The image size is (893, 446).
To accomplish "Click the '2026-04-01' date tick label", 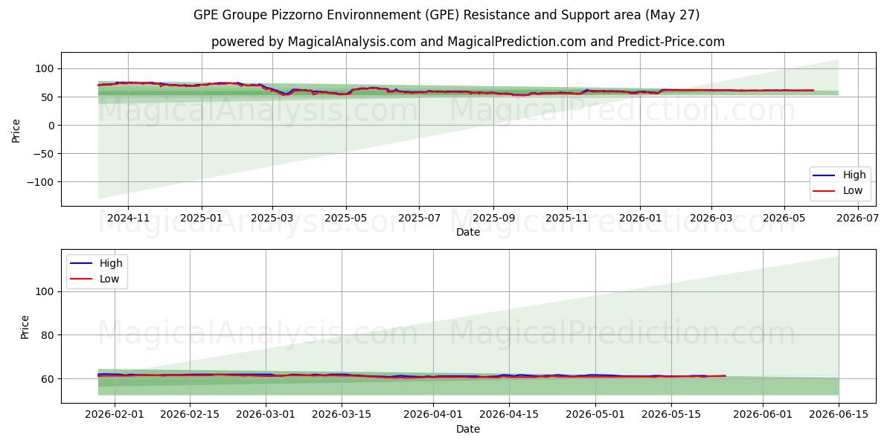I will [x=434, y=415].
